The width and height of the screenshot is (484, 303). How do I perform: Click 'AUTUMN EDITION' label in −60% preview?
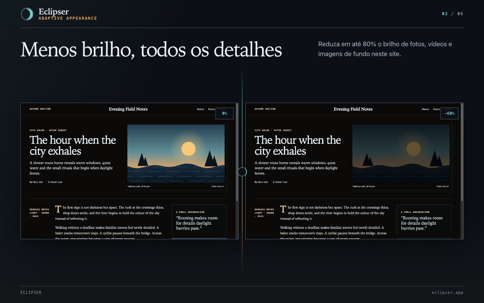click(265, 109)
